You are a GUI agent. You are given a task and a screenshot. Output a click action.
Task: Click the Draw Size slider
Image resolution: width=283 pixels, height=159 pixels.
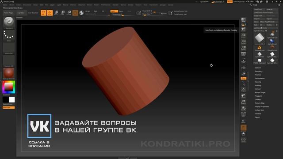[154, 14]
